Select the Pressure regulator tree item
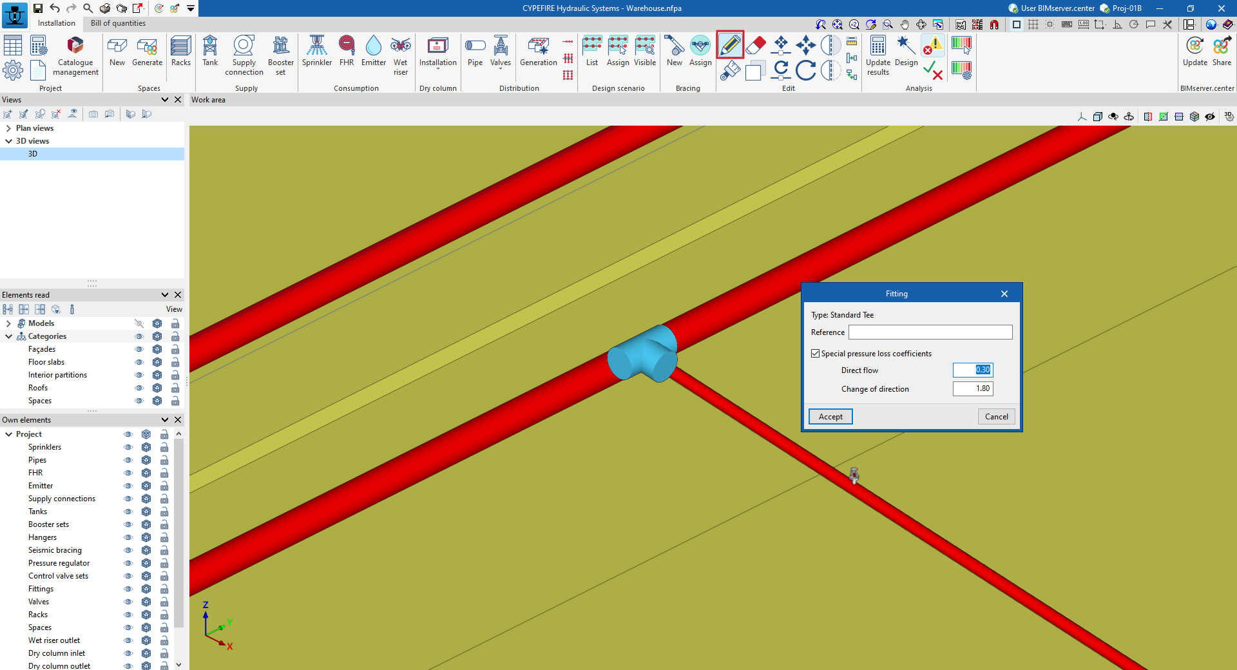 coord(59,563)
